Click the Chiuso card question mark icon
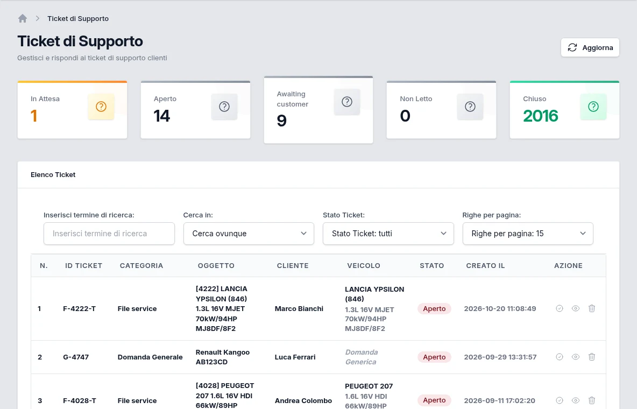Viewport: 637px width, 409px height. click(x=593, y=107)
